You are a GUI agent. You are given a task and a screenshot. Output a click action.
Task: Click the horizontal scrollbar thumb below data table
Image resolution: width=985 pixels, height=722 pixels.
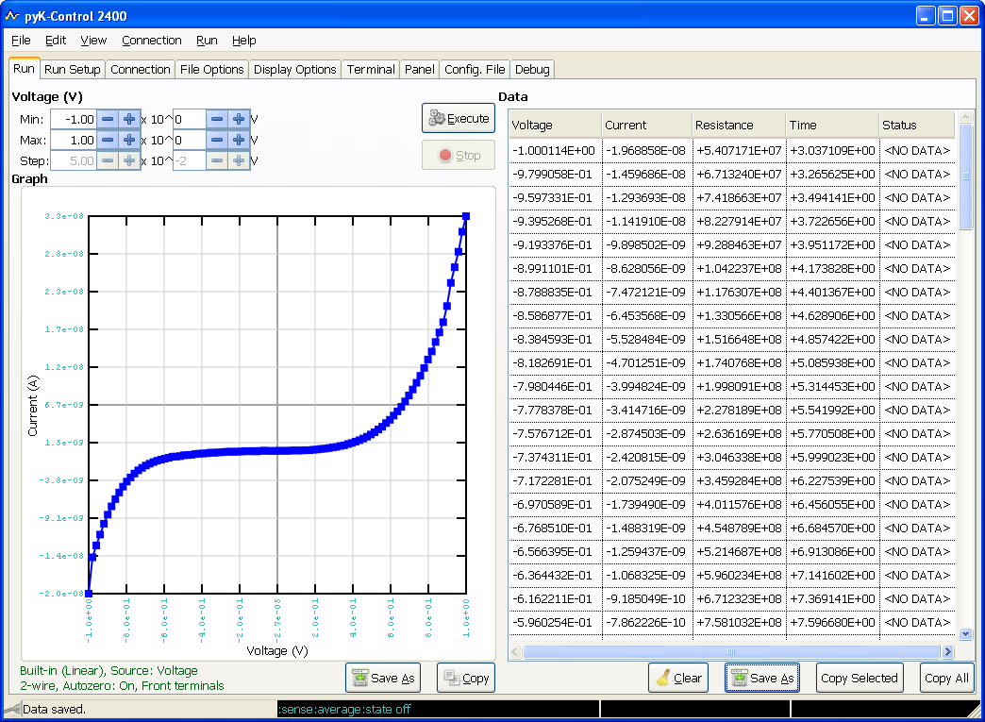pos(731,651)
